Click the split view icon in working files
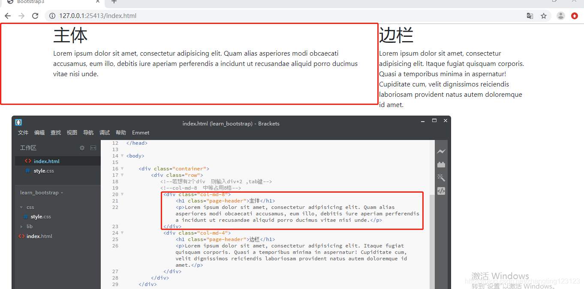 click(x=93, y=148)
